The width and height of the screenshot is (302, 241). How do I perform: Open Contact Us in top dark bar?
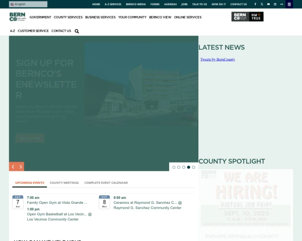(239, 4)
